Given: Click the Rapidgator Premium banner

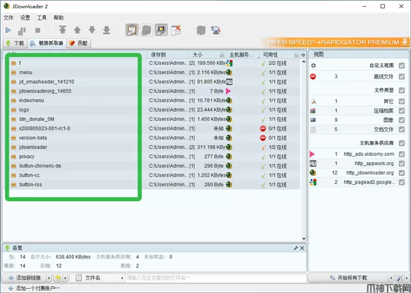Looking at the screenshot, I should 335,42.
